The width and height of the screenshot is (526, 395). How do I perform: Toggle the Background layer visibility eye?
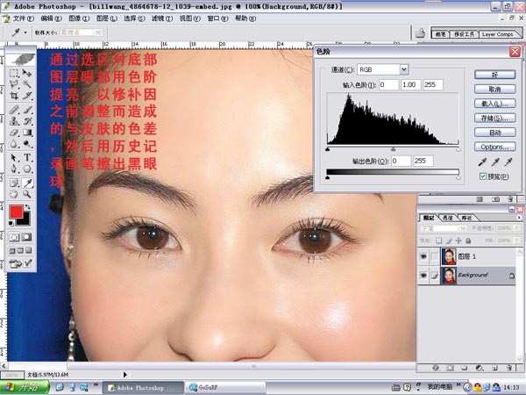(424, 276)
